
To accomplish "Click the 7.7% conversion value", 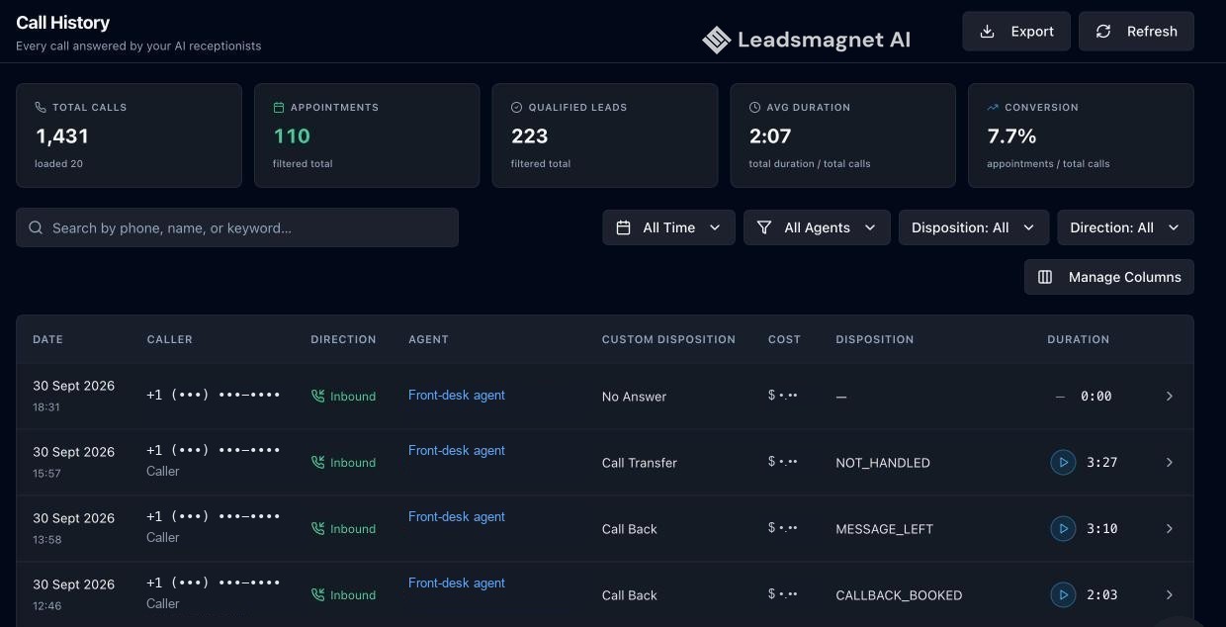I will 1011,136.
